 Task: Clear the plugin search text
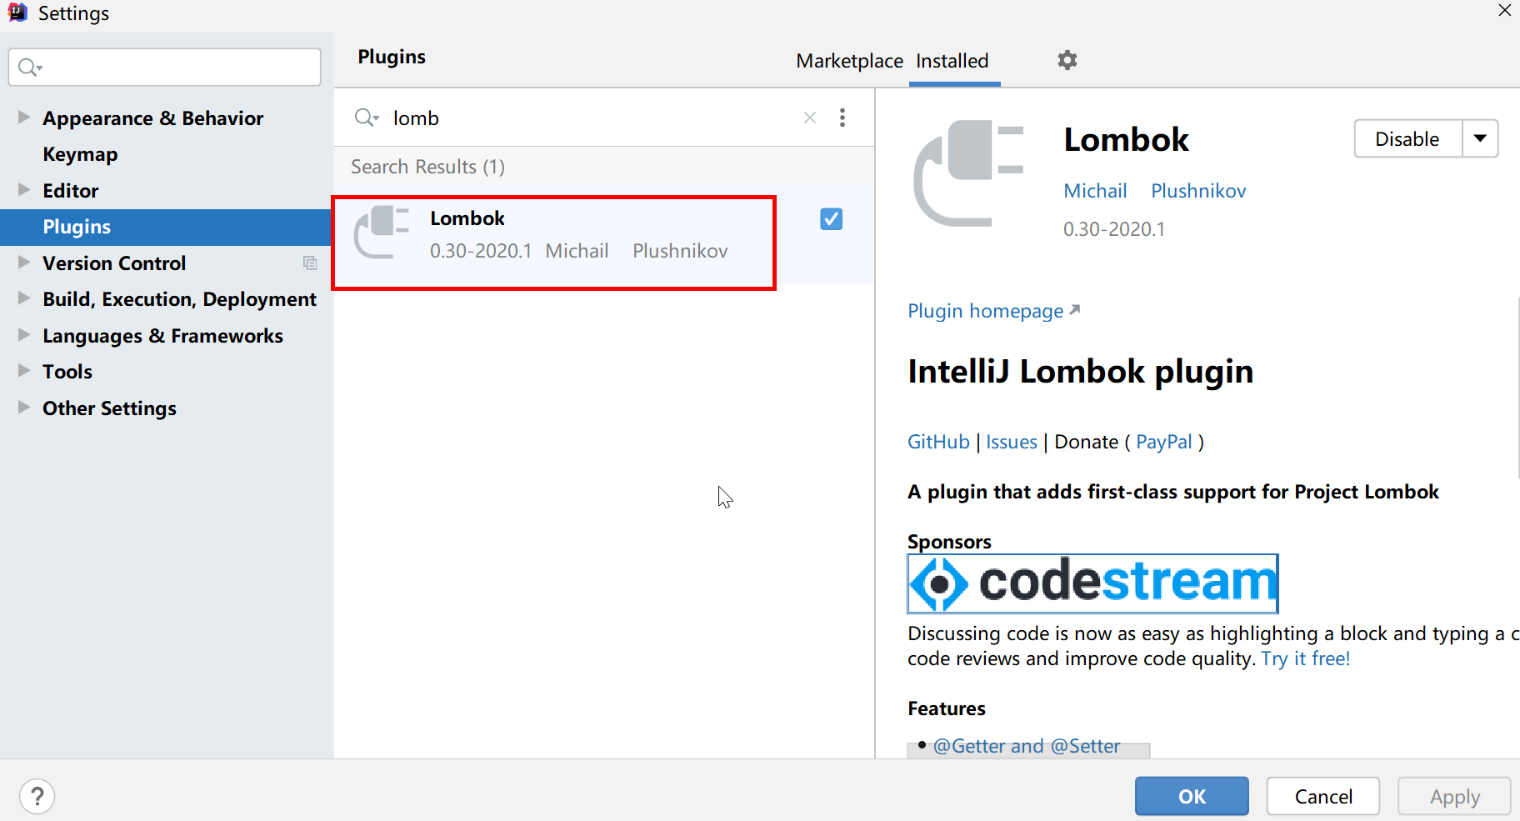809,118
